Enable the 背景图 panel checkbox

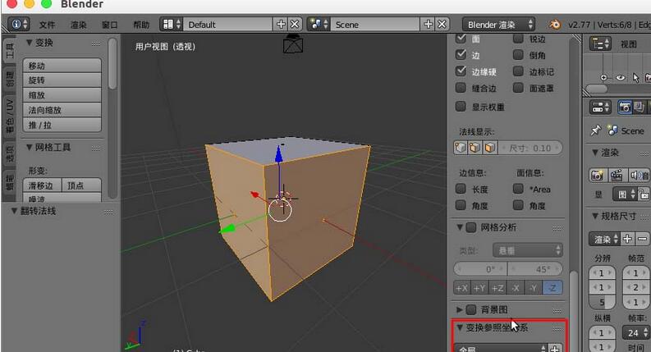click(471, 309)
